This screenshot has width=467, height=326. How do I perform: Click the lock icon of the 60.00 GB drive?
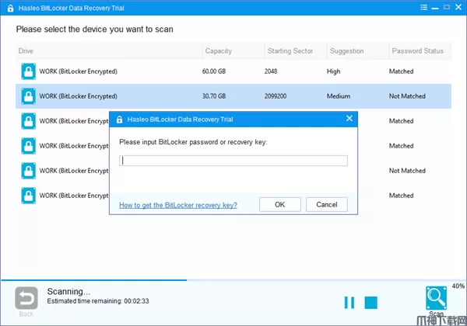(28, 71)
